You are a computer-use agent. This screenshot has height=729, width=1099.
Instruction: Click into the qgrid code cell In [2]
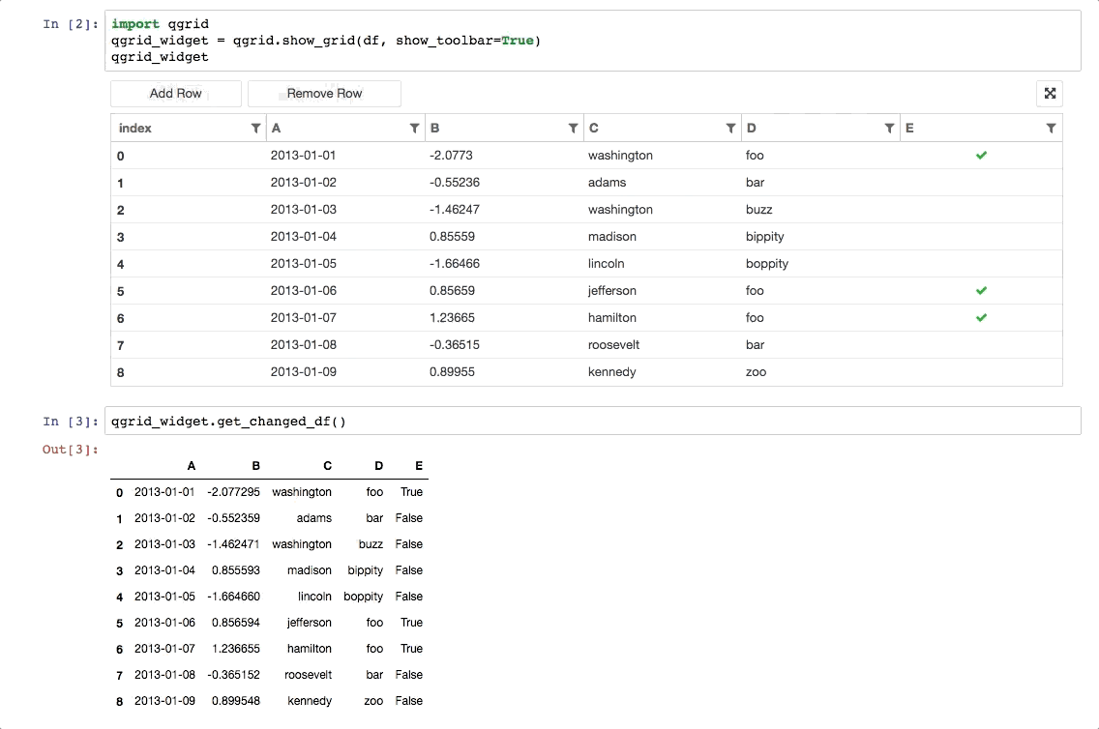(593, 41)
